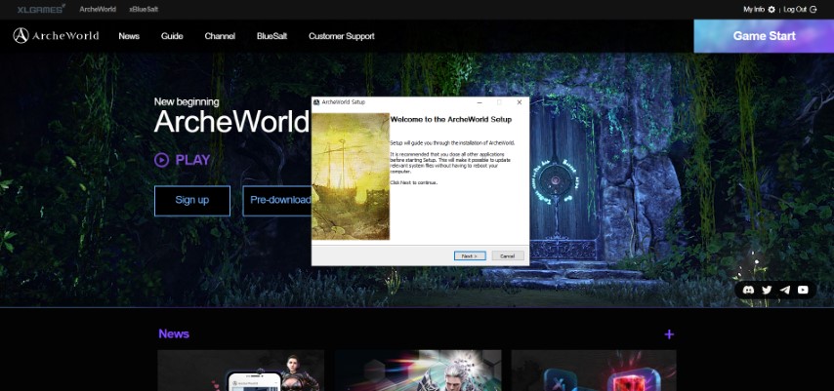The height and width of the screenshot is (391, 834).
Task: Click the Log Out link
Action: pyautogui.click(x=795, y=9)
